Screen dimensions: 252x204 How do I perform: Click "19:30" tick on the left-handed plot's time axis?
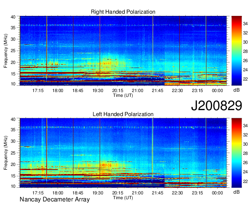[98, 193]
